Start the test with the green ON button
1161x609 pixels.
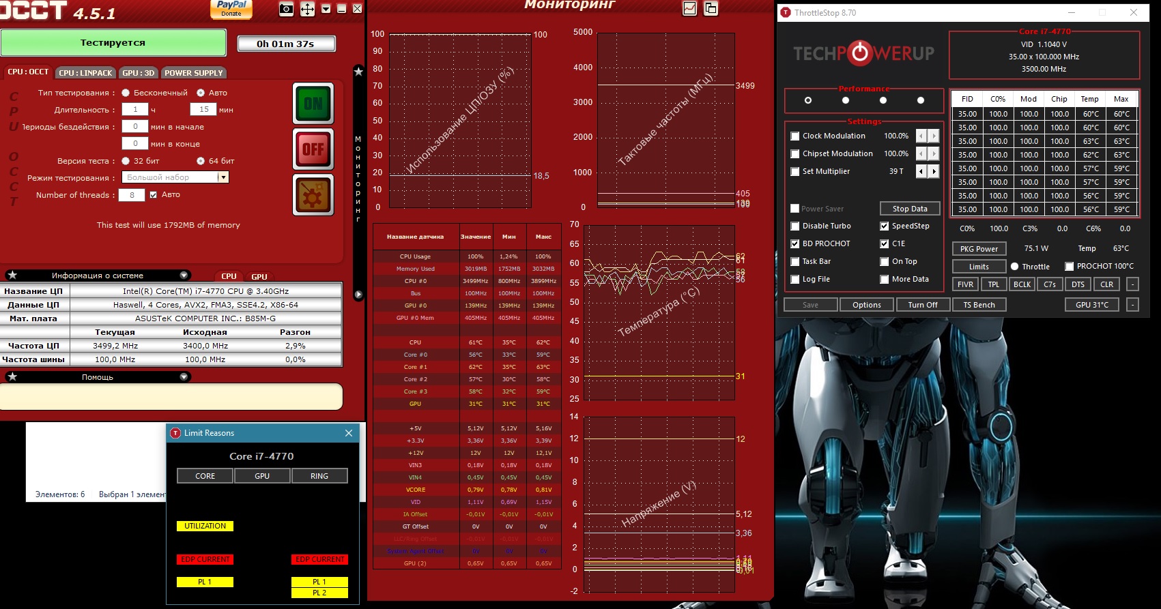pos(313,104)
